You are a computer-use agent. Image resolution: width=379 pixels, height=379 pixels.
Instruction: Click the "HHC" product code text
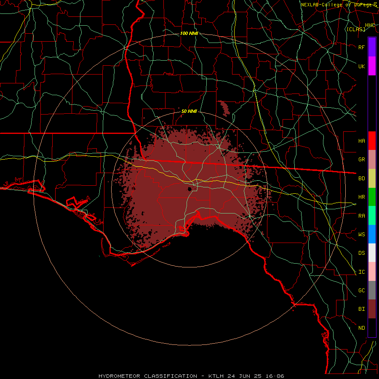pos(370,25)
